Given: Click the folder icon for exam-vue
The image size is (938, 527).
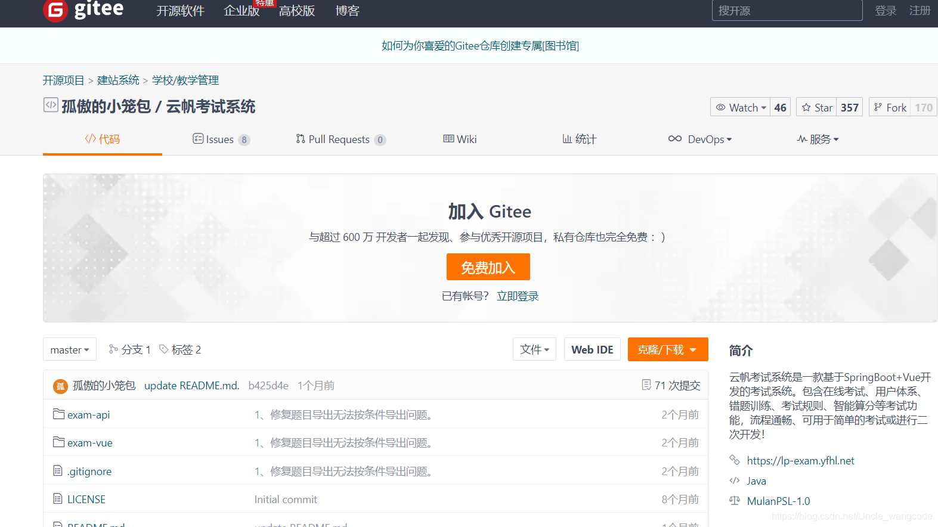Looking at the screenshot, I should (58, 442).
